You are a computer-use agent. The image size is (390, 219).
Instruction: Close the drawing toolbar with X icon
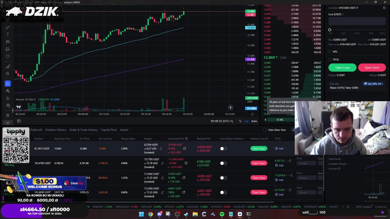[x=8, y=123]
